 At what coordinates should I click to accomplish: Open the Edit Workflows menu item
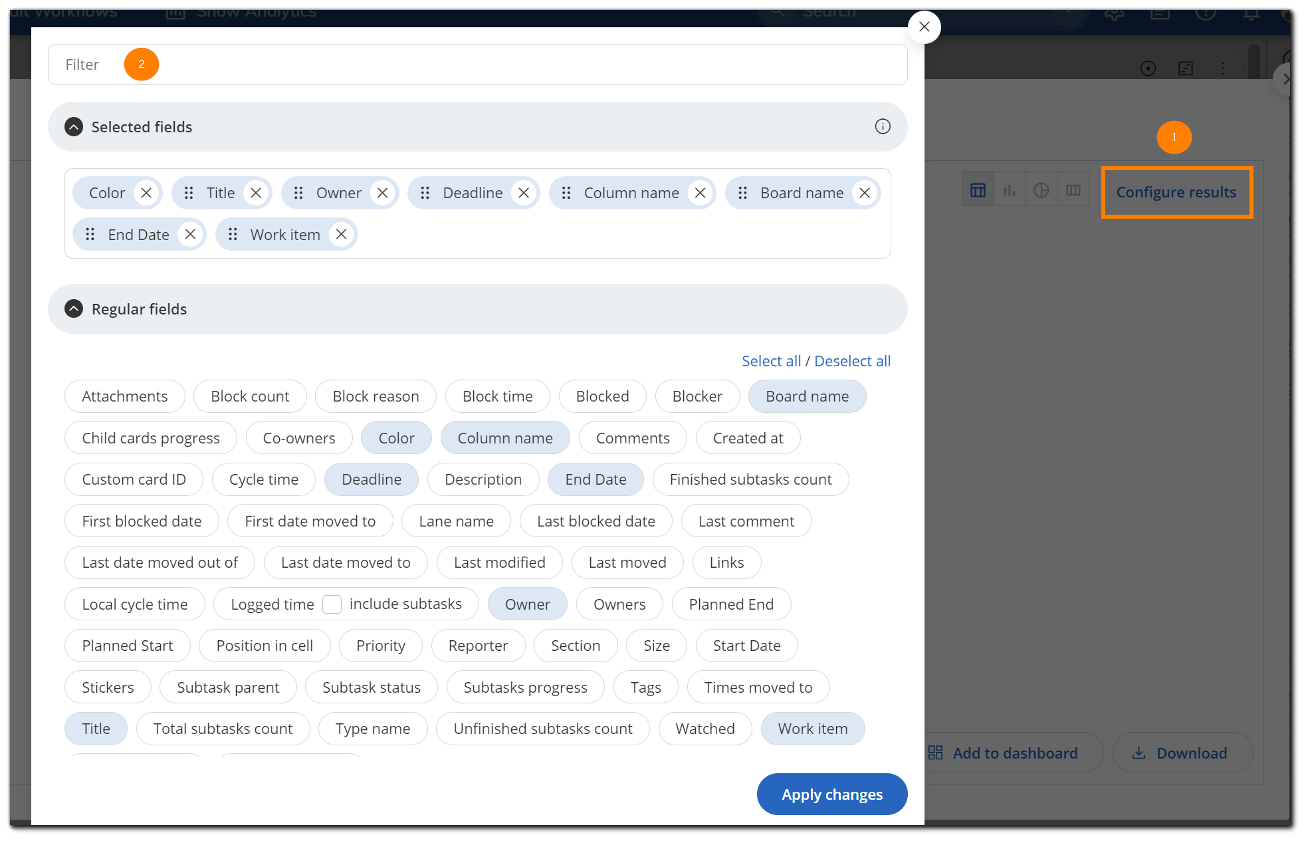[63, 11]
